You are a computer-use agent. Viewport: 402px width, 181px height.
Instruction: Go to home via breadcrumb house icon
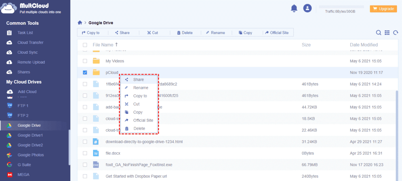coord(80,23)
